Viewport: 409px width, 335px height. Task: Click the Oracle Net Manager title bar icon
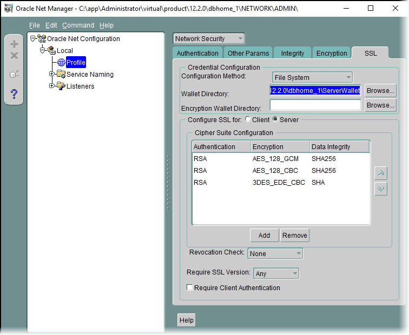coord(9,8)
